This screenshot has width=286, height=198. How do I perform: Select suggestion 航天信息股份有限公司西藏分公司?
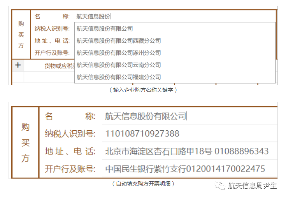pos(175,41)
